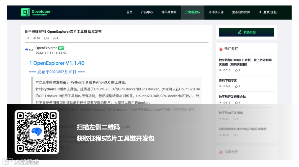Open 活动俱乐部 in the navigation
This screenshot has width=299, height=167.
click(x=216, y=12)
